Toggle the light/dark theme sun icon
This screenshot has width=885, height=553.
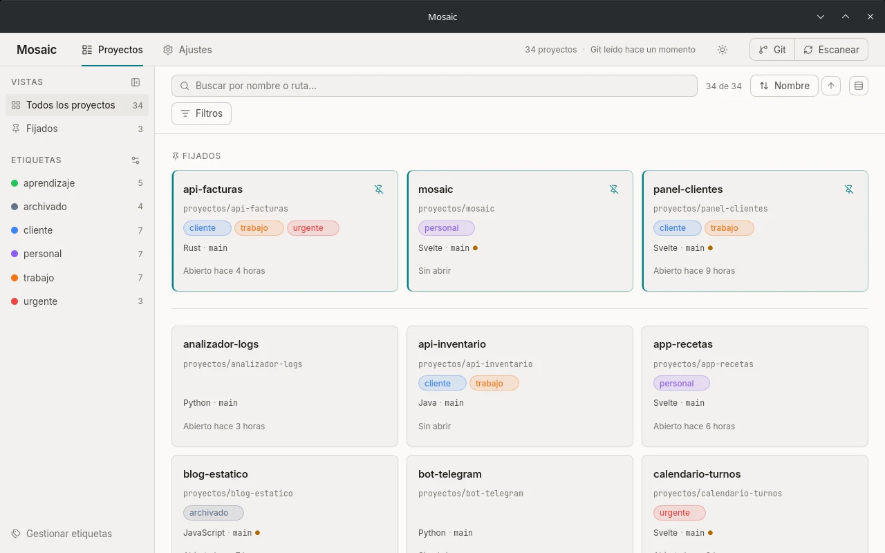pos(723,50)
